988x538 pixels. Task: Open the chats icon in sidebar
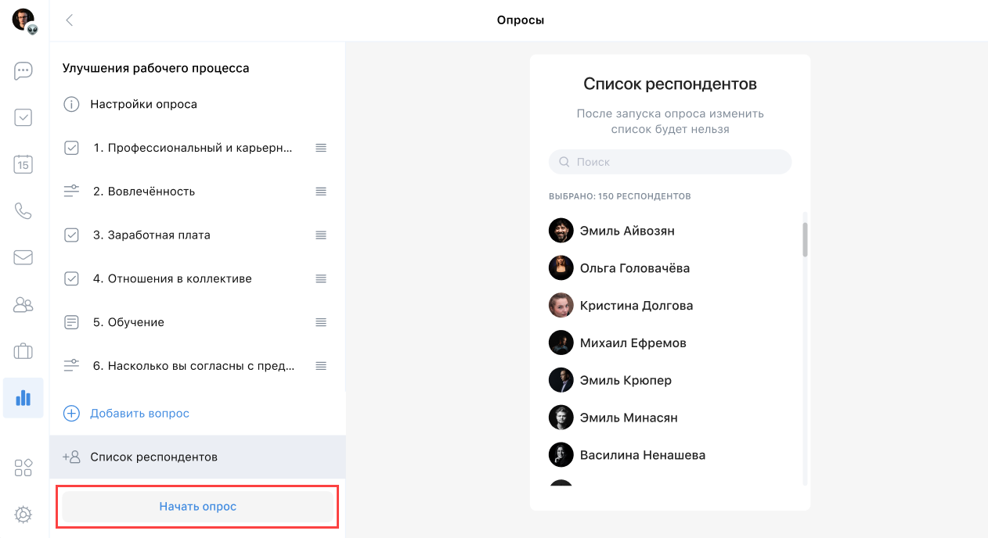point(23,71)
